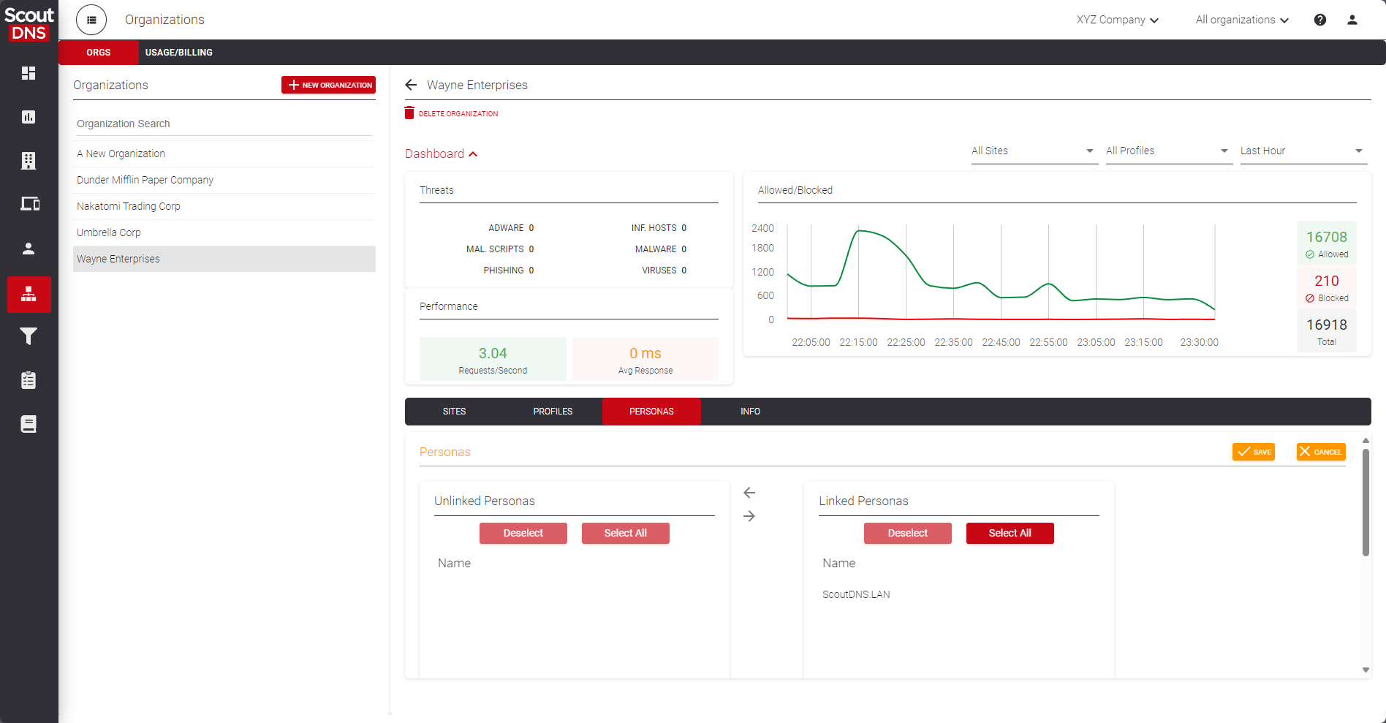1386x723 pixels.
Task: Open the Usage/Billing tab
Action: [x=179, y=53]
